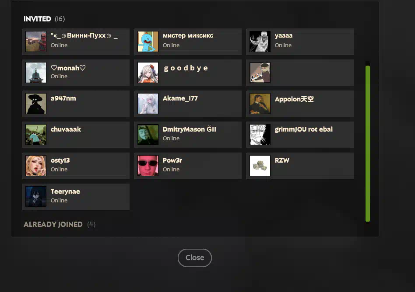Open мистер миксикс avatar image
The height and width of the screenshot is (292, 415).
pos(148,42)
